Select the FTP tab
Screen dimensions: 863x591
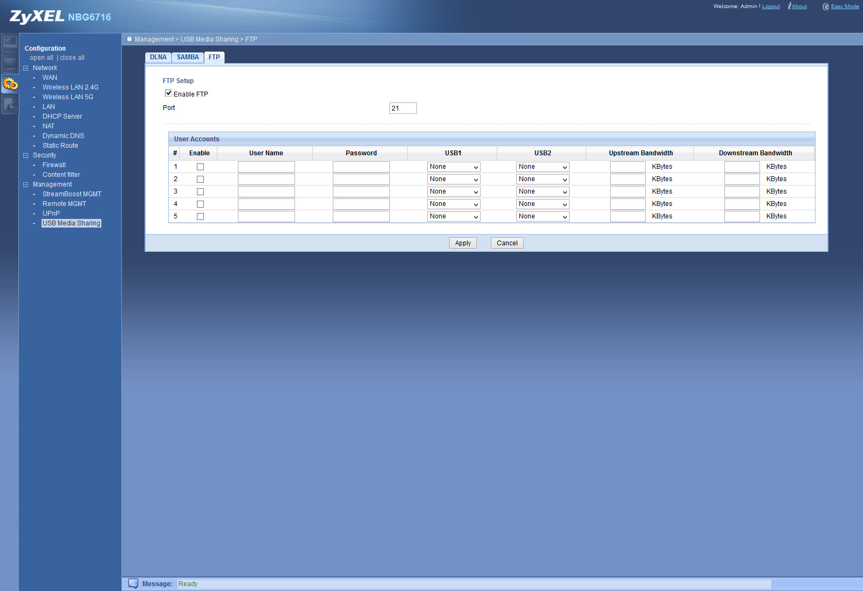point(214,58)
